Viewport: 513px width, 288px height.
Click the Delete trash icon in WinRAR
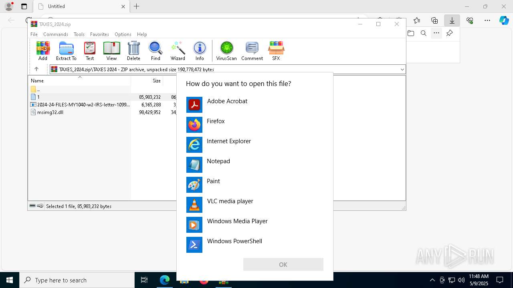(x=133, y=51)
